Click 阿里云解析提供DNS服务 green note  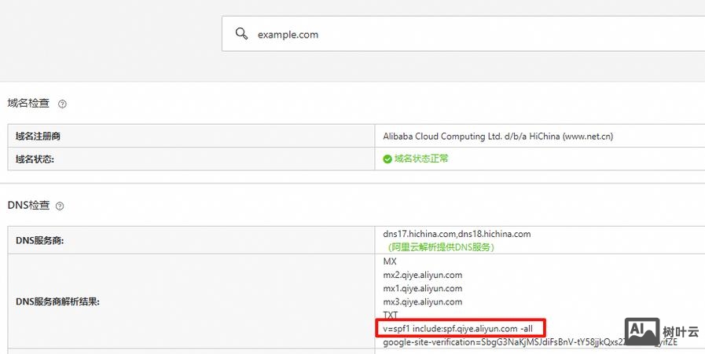click(441, 247)
